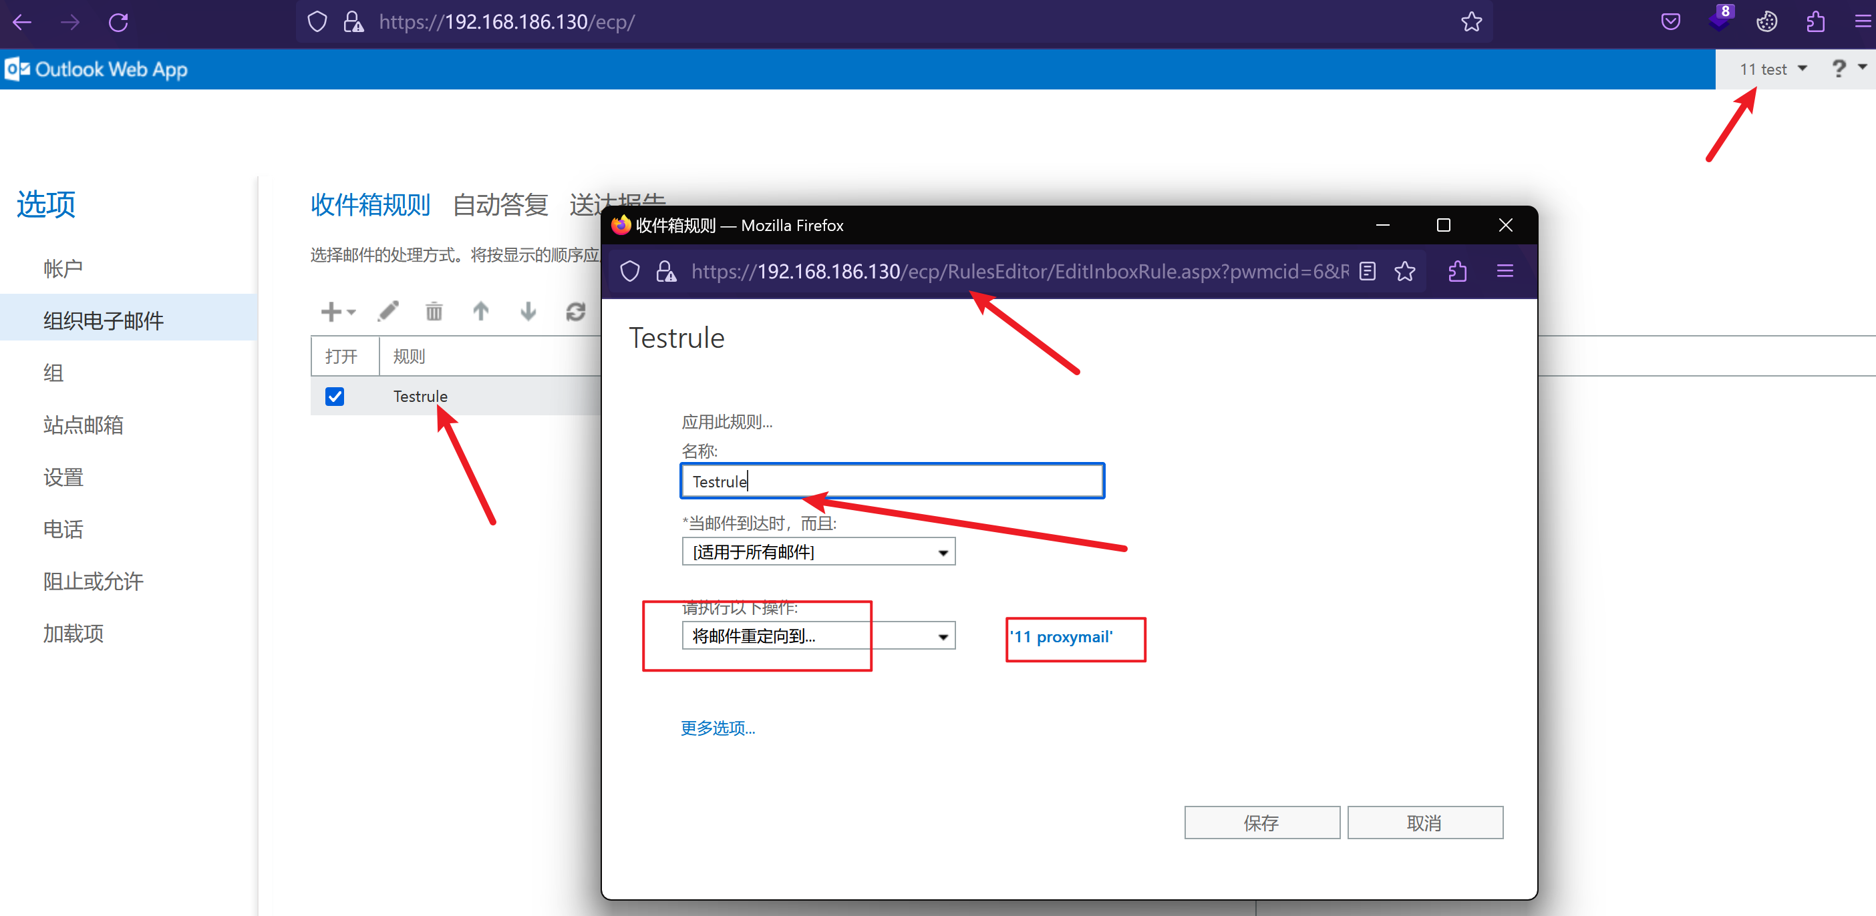Image resolution: width=1876 pixels, height=916 pixels.
Task: Open Firefox extensions puzzle icon in popup window
Action: tap(1457, 271)
